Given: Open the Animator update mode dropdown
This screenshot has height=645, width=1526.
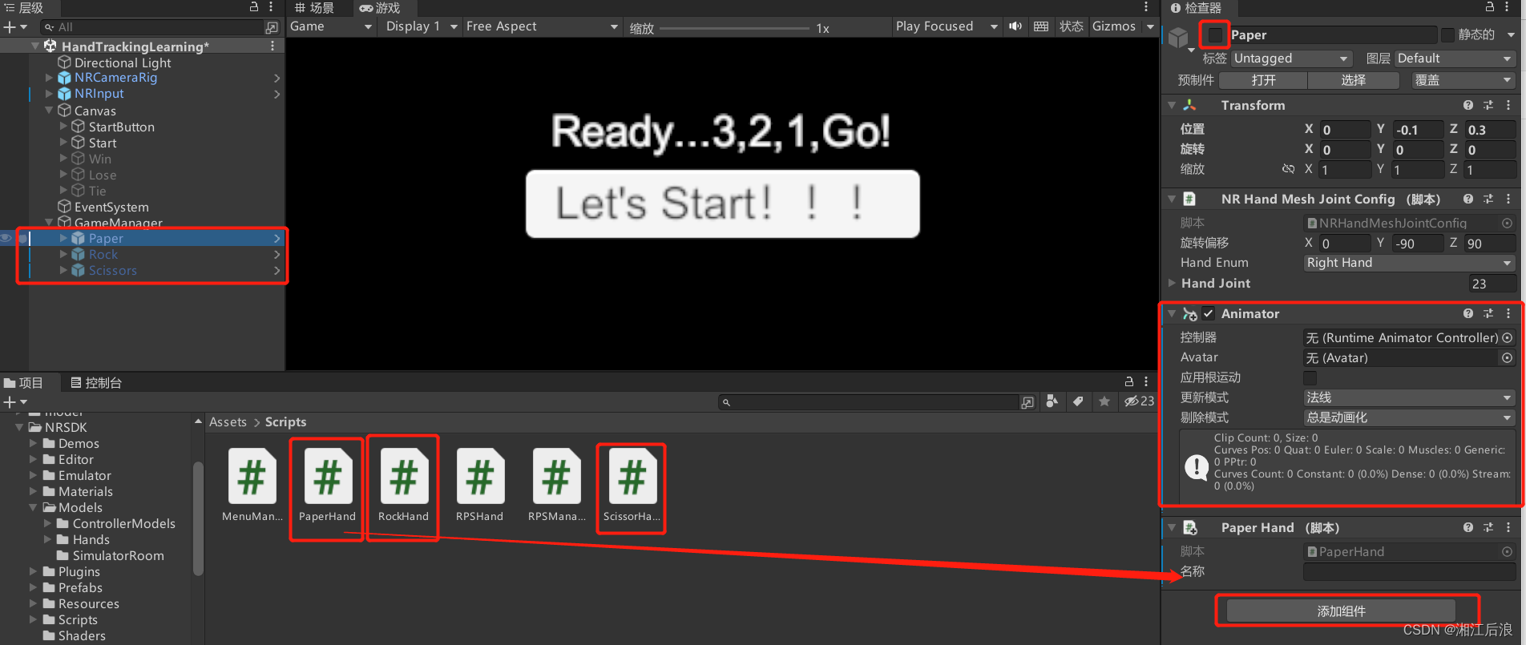Looking at the screenshot, I should coord(1409,397).
